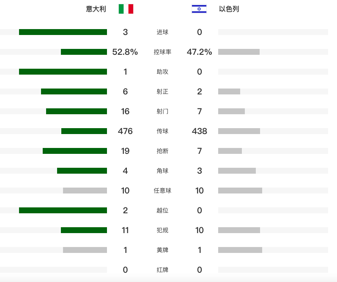
Task: Choose the 角球 stat label
Action: pos(162,171)
